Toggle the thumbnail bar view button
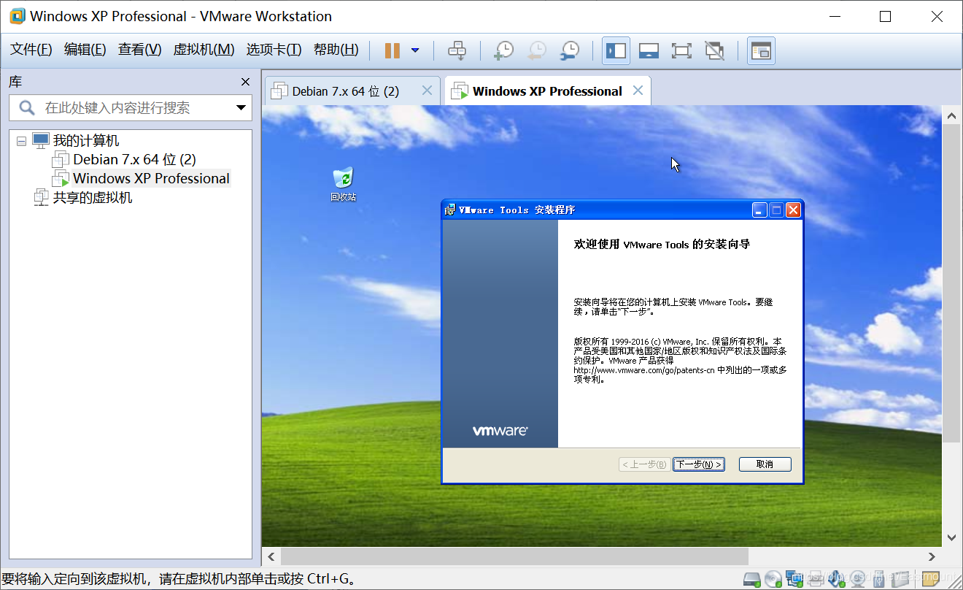Image resolution: width=963 pixels, height=590 pixels. (649, 50)
